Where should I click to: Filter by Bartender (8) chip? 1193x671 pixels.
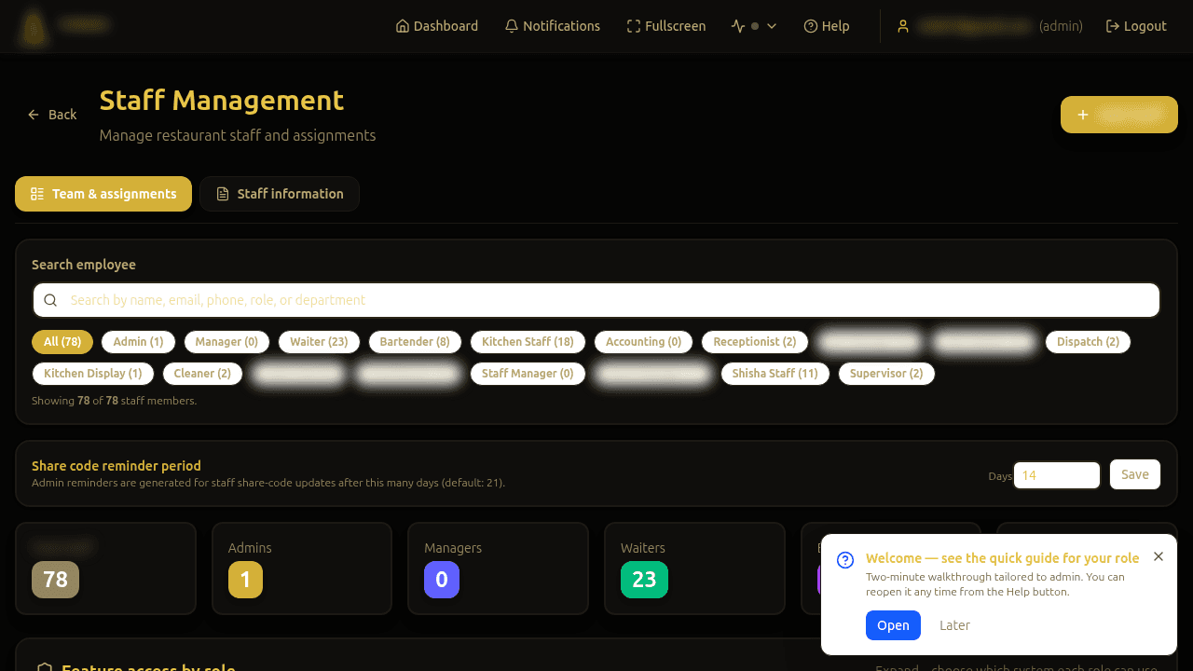pyautogui.click(x=415, y=342)
